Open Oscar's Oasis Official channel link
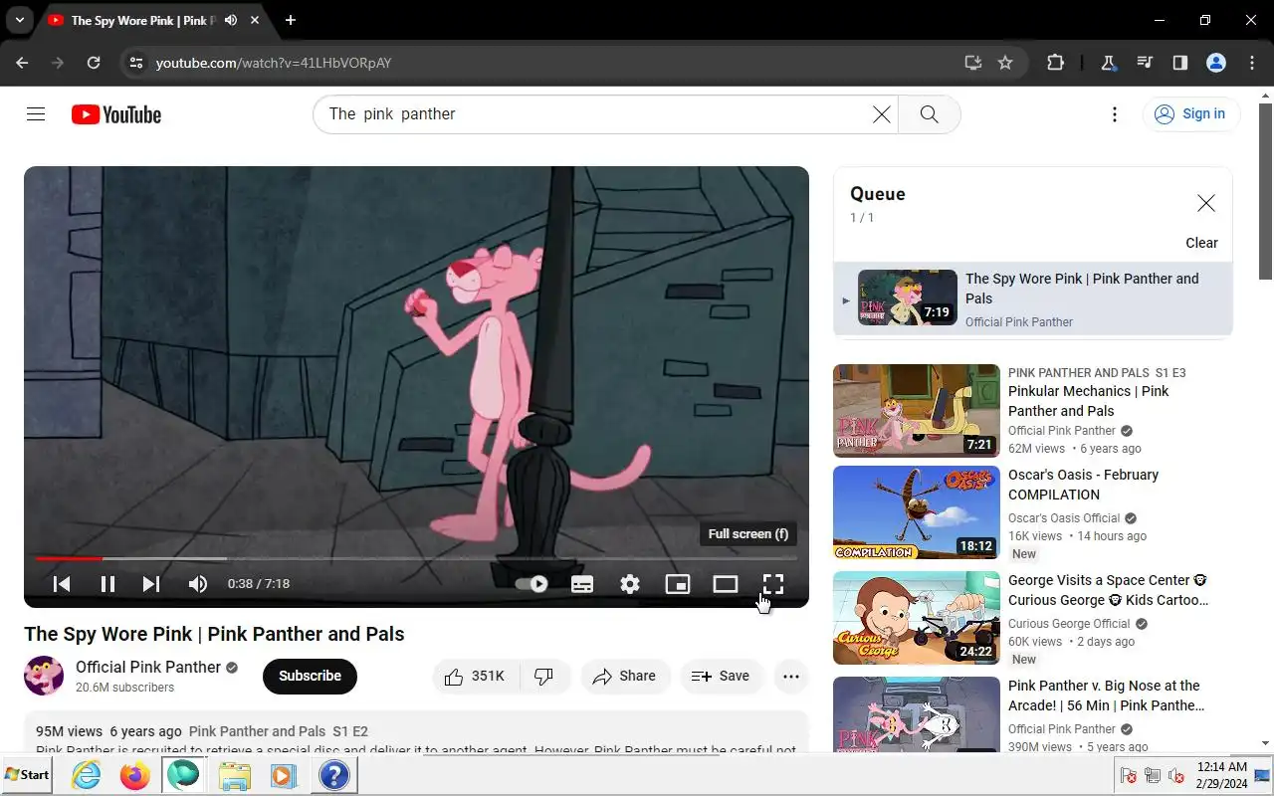The width and height of the screenshot is (1274, 796). click(1064, 518)
